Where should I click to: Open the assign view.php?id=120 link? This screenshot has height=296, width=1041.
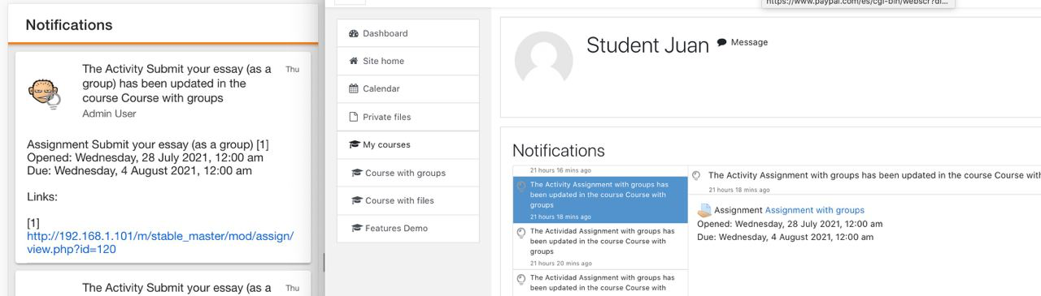click(x=160, y=242)
